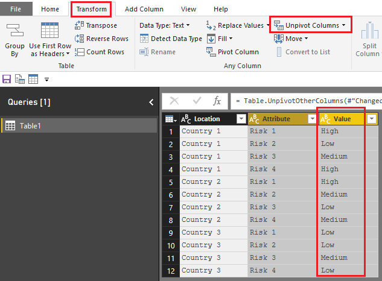This screenshot has width=382, height=281.
Task: Switch to the Transform tab
Action: pyautogui.click(x=91, y=9)
